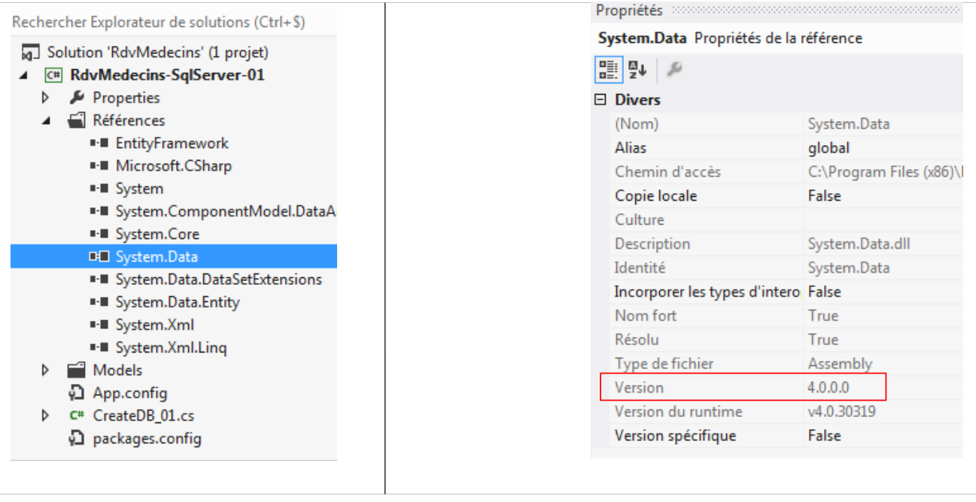Viewport: 976px width, 502px height.
Task: Click the Categorized view icon in Properties toolbar
Action: click(608, 70)
